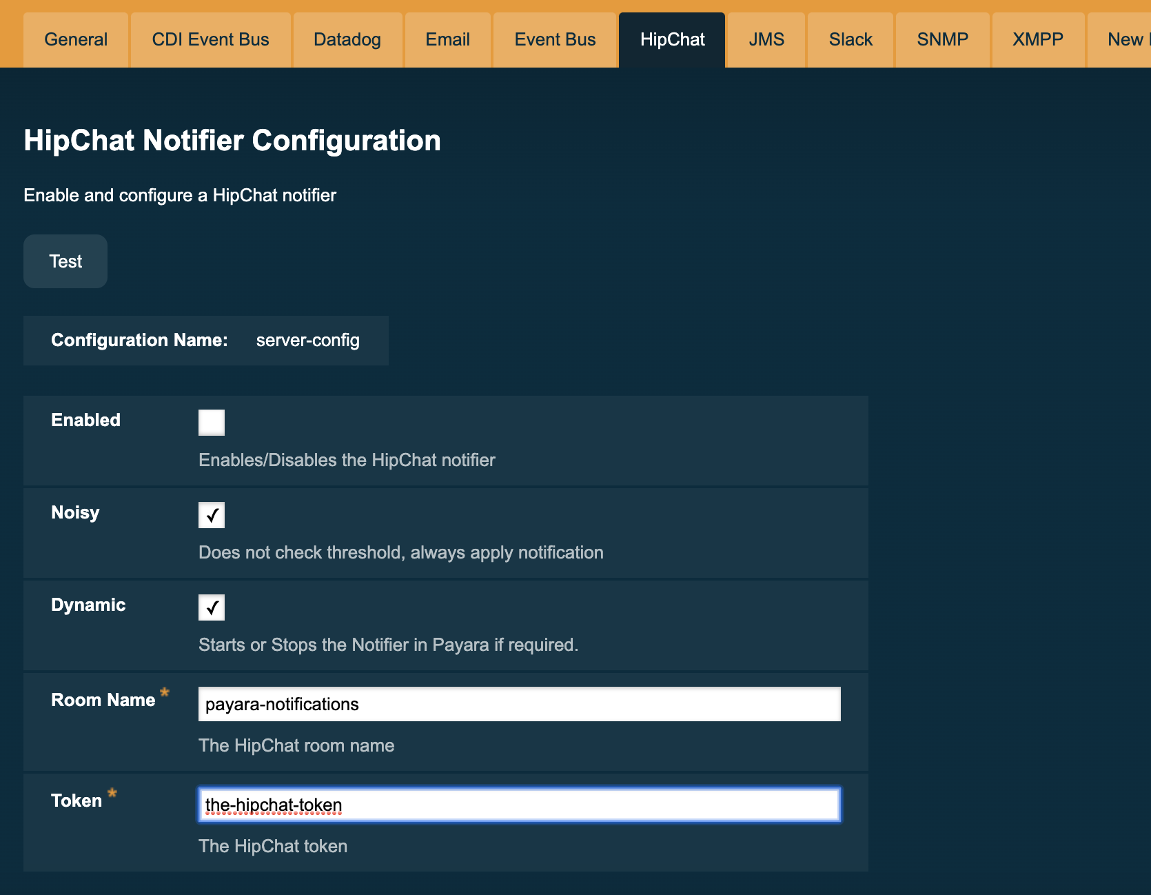The width and height of the screenshot is (1151, 895).
Task: Select the Email tab
Action: [x=448, y=40]
